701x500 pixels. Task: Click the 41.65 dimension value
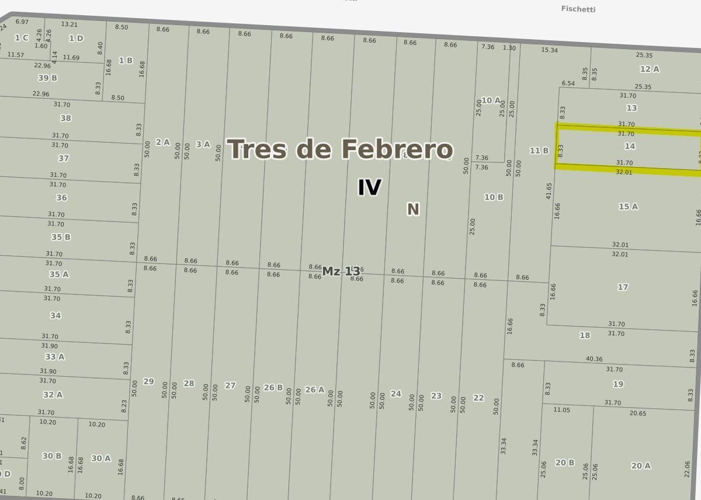549,191
